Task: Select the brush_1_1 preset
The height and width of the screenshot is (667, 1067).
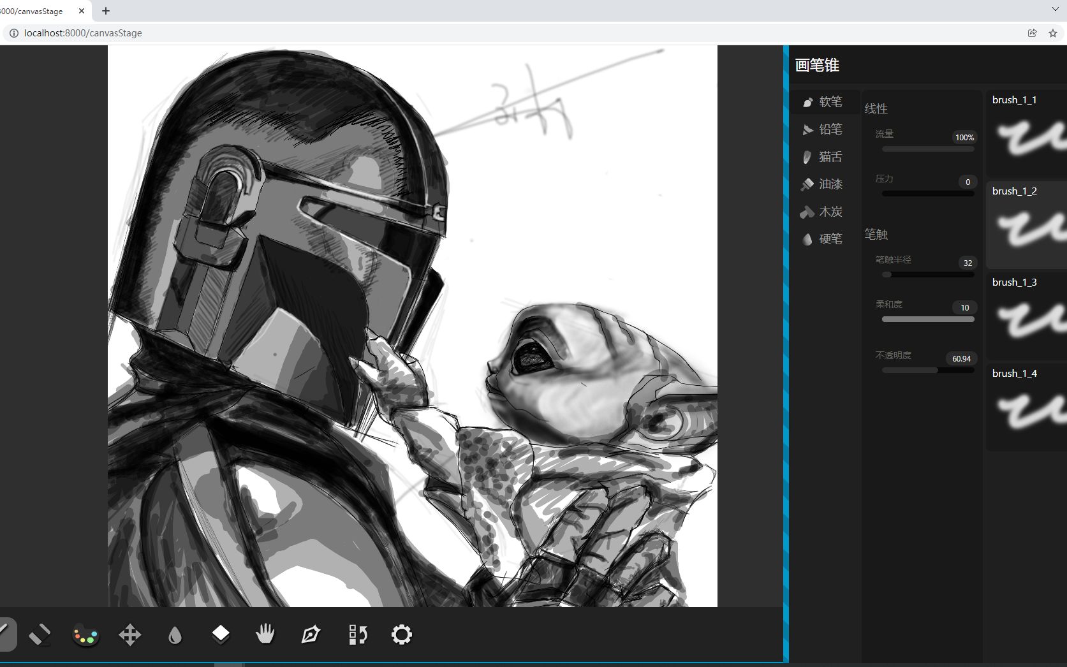Action: click(1027, 133)
